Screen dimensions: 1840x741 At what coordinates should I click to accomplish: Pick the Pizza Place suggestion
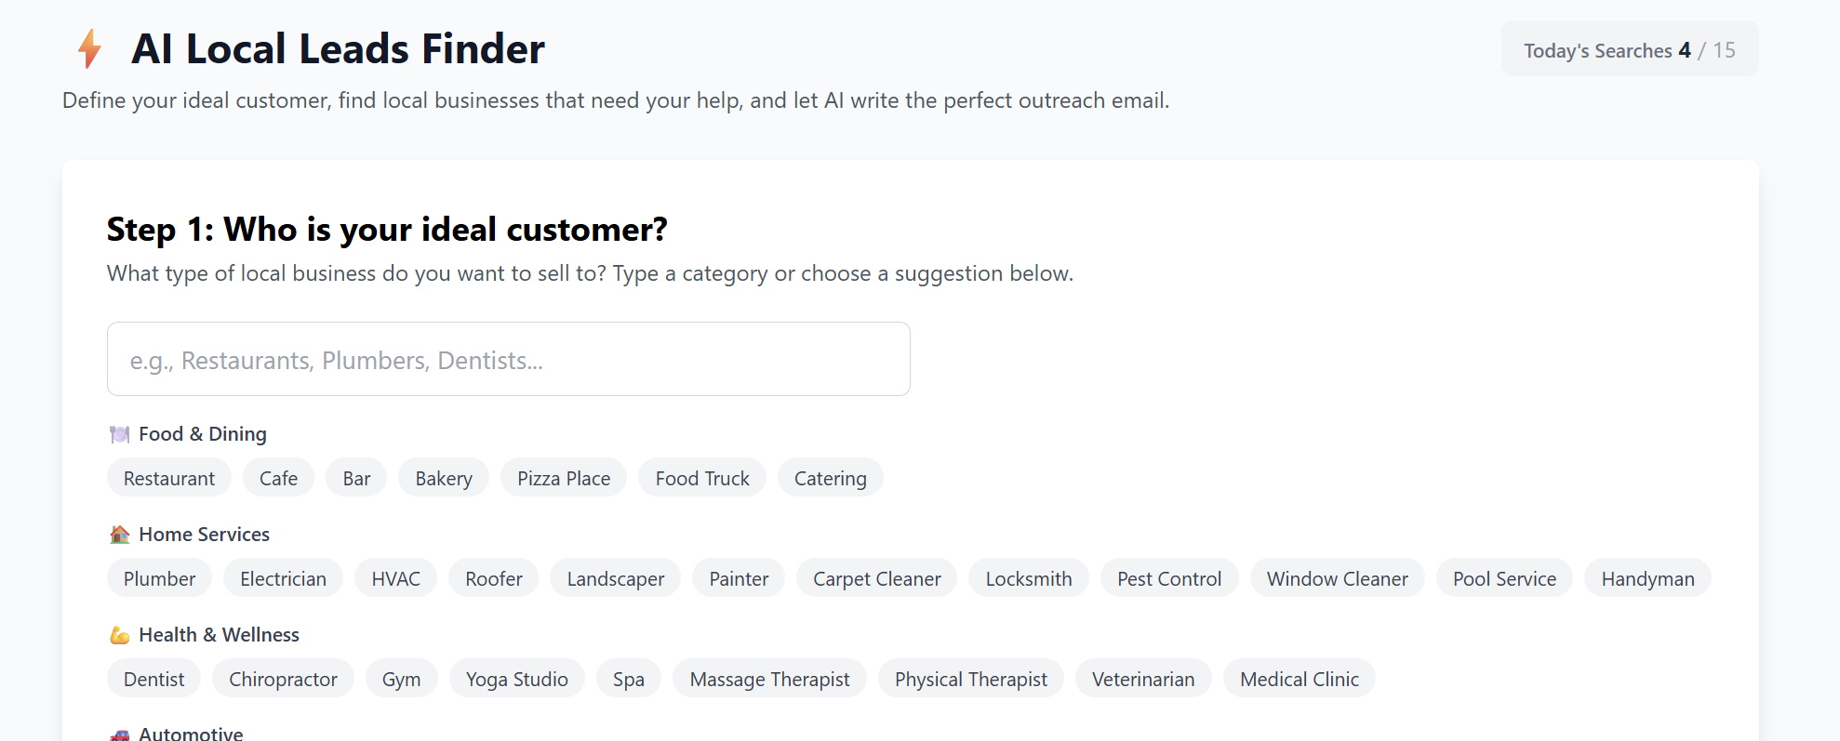pos(564,478)
